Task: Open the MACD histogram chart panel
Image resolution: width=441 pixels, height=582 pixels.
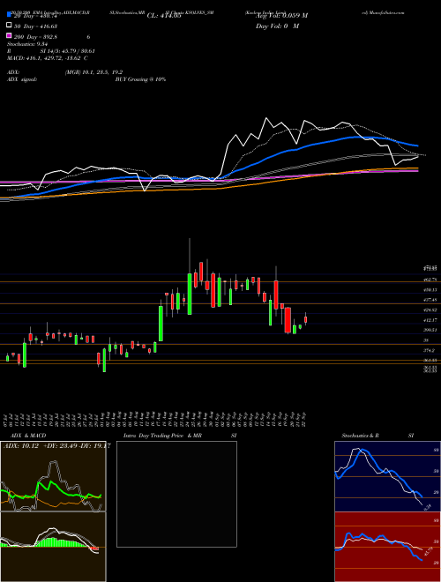Action: point(53,547)
